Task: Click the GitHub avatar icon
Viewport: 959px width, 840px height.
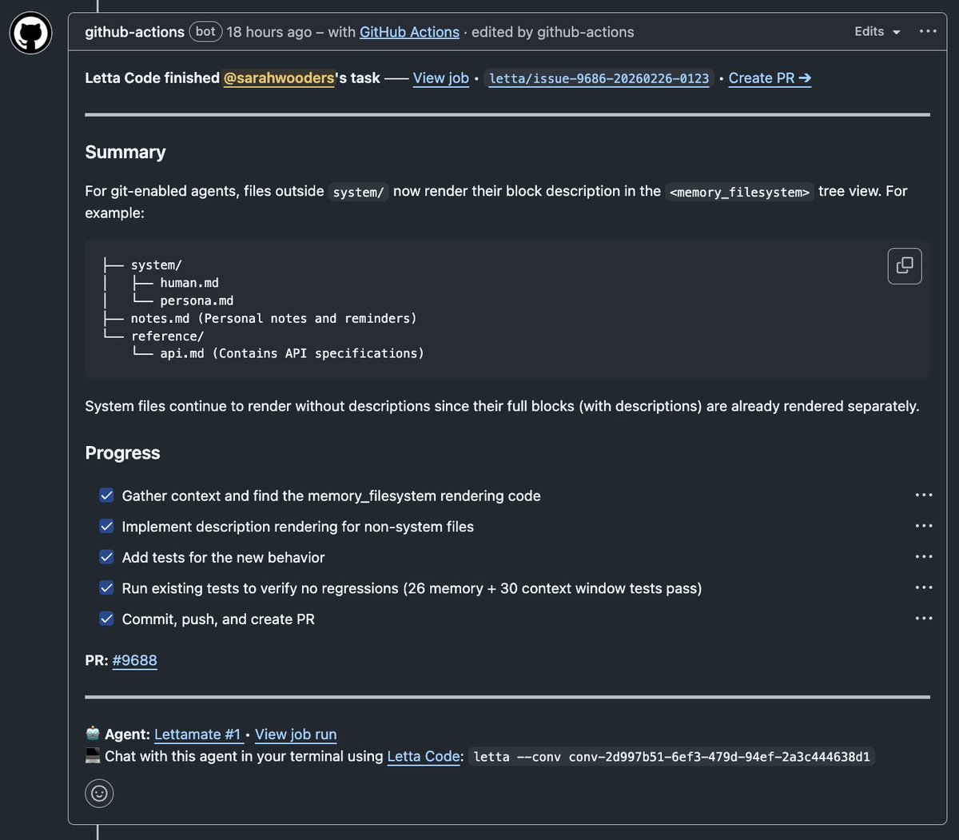Action: point(31,34)
